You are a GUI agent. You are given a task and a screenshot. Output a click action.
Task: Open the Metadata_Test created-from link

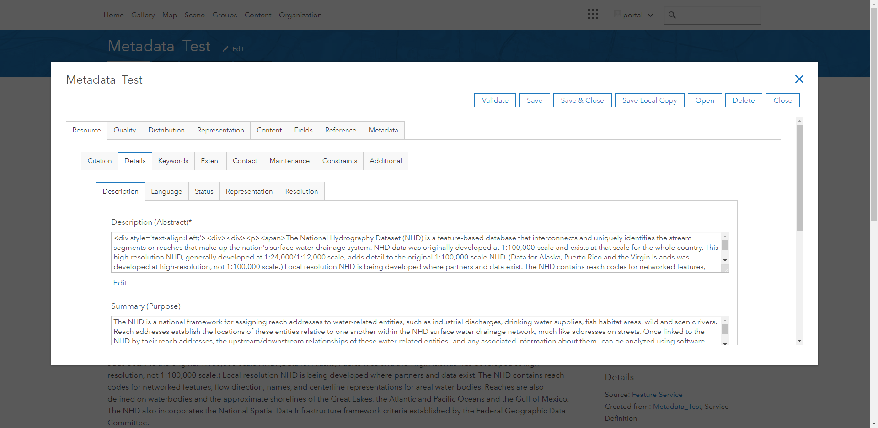click(x=677, y=407)
